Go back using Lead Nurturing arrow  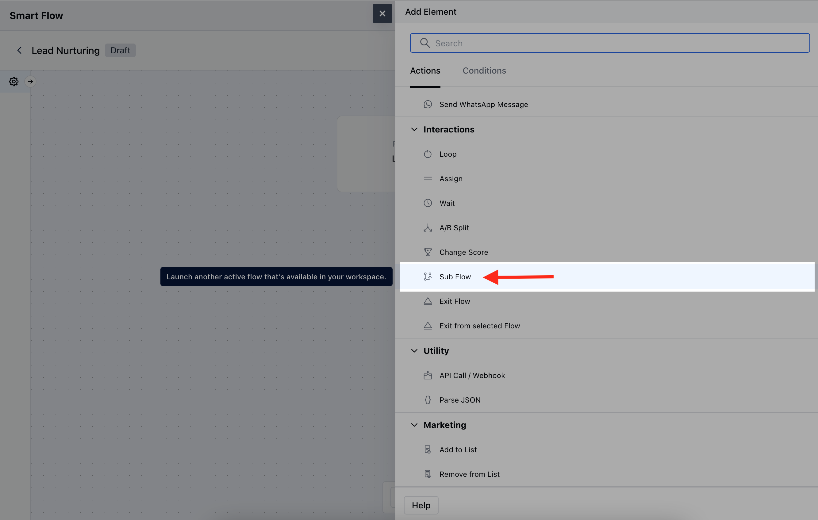[19, 50]
